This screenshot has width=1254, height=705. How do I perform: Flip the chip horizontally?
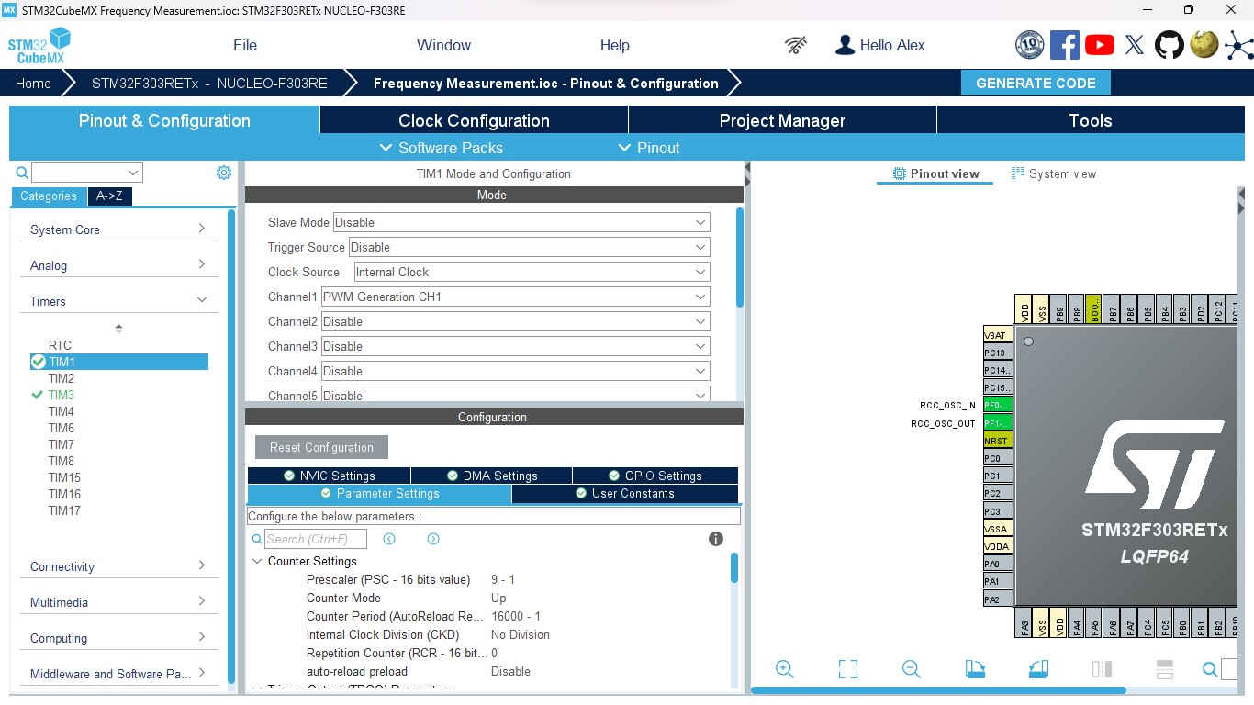point(1102,669)
